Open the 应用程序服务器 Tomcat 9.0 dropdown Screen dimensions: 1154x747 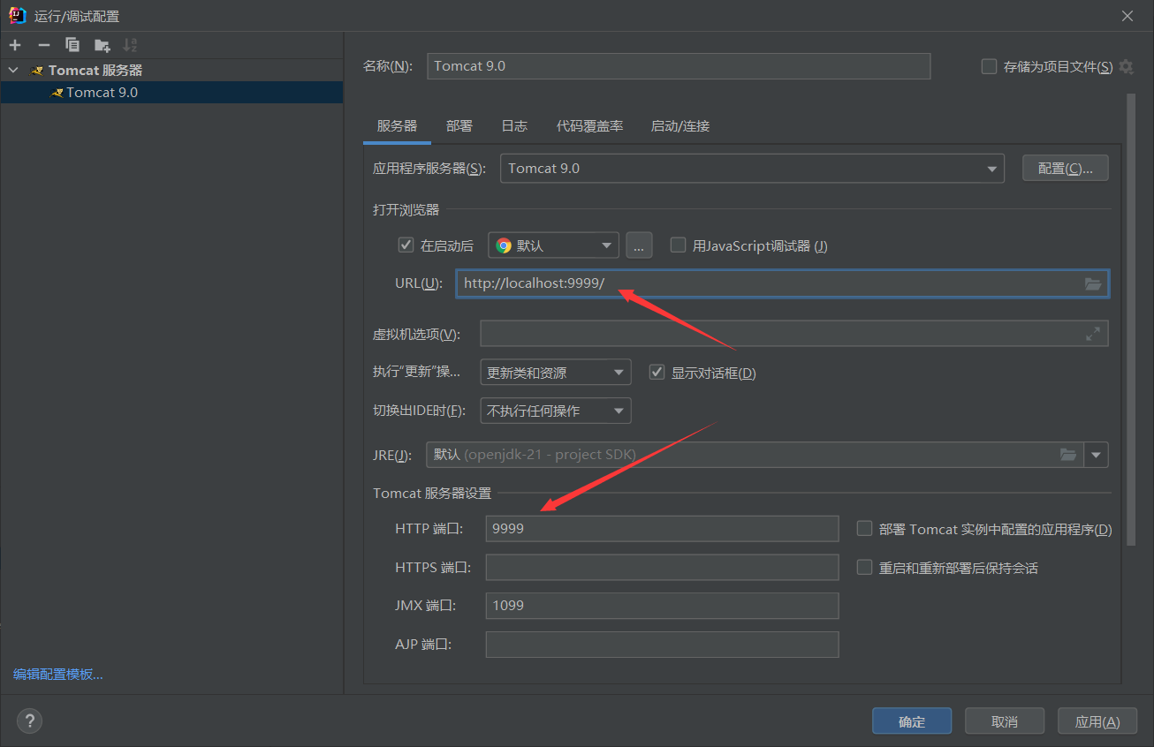coord(752,169)
